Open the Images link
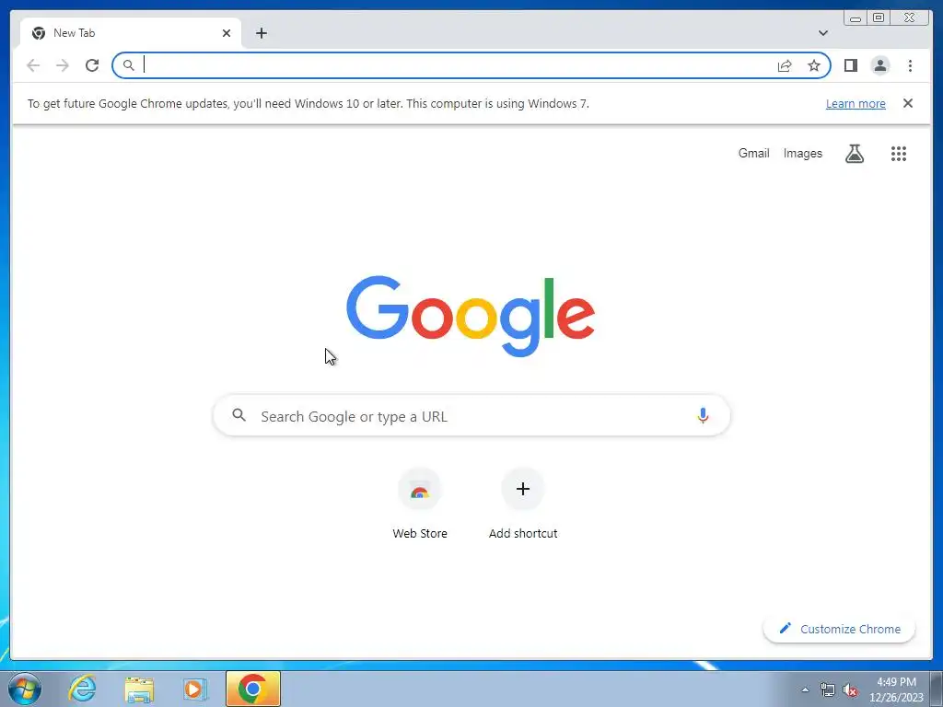 tap(802, 154)
